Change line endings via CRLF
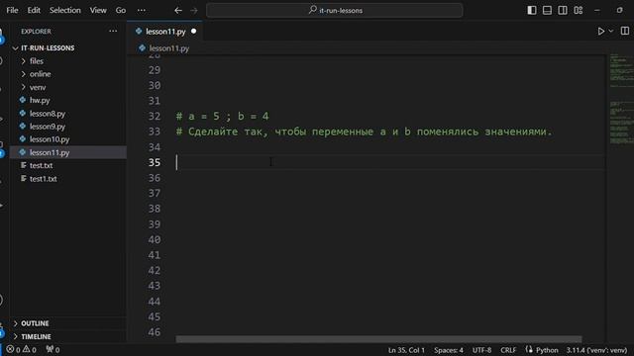This screenshot has width=634, height=356. click(508, 350)
